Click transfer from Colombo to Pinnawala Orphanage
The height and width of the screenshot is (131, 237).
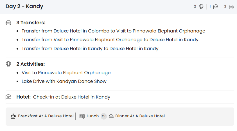113,31
